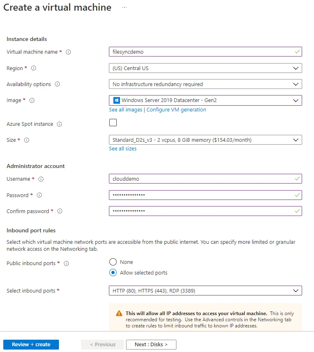Click the info icon beside Virtual machine name
The image size is (314, 352).
(x=68, y=52)
